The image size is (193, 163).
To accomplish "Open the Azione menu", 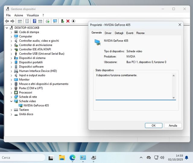I will tap(19, 15).
